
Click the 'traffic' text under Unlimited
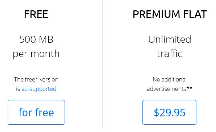click(x=170, y=54)
